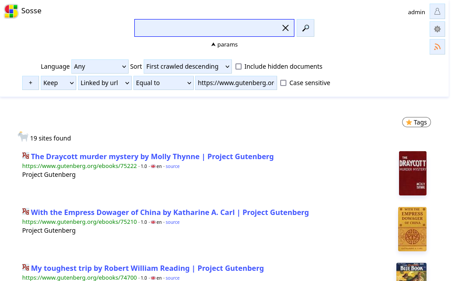Open source link for Draycott result

click(172, 166)
